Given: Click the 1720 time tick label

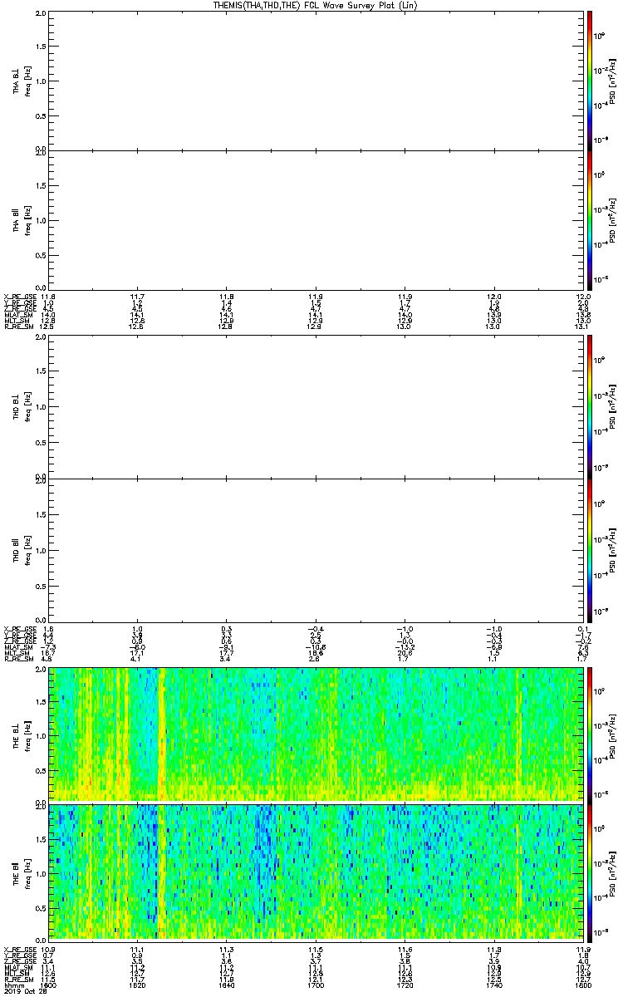Looking at the screenshot, I should click(405, 985).
